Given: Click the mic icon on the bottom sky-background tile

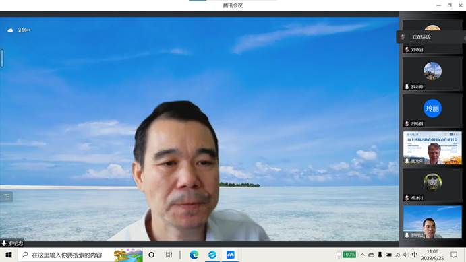Looking at the screenshot, I should coord(407,235).
